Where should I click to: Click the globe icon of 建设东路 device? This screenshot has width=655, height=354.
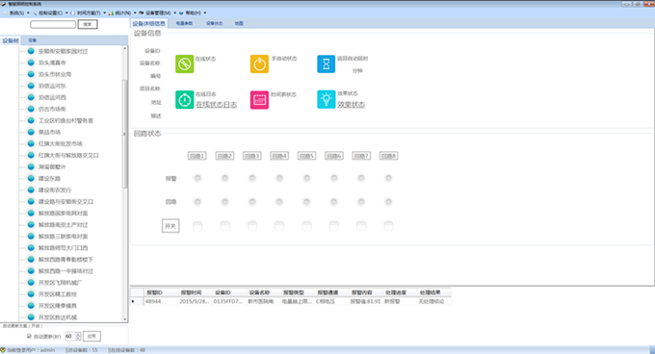click(31, 178)
